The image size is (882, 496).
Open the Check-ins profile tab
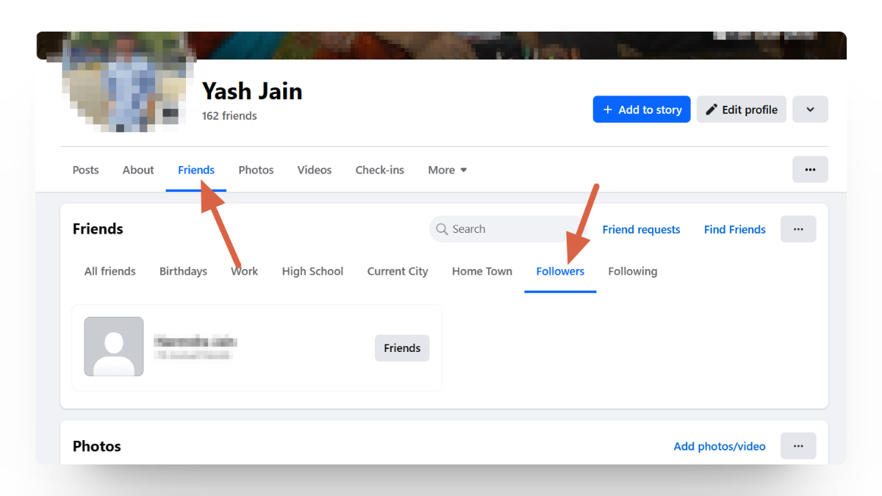click(379, 170)
